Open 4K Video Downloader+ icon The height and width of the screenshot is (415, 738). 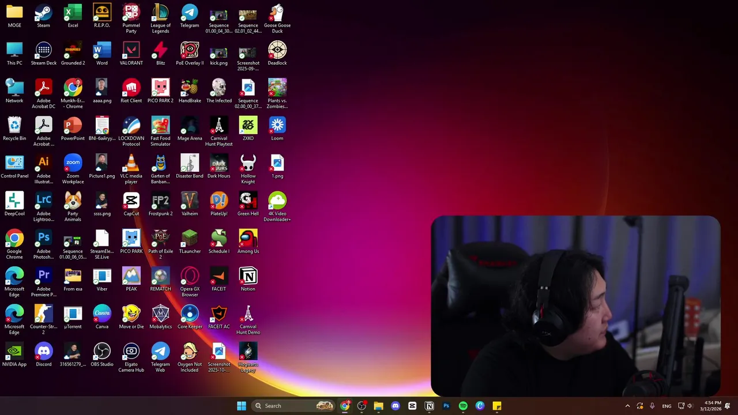(277, 207)
